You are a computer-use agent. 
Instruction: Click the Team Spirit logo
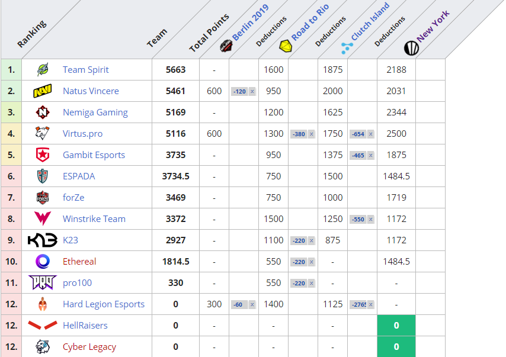43,70
